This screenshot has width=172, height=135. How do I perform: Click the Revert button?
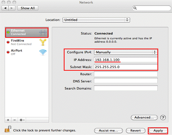136,131
